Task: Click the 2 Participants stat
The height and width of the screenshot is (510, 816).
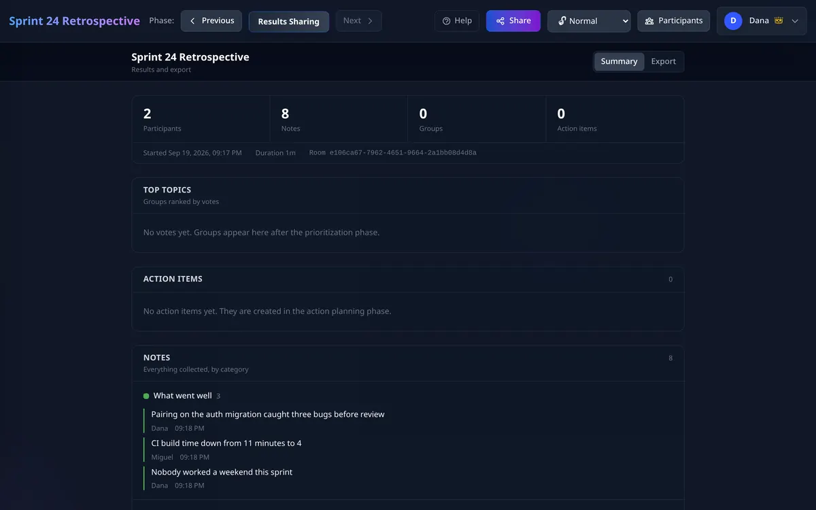Action: point(201,119)
